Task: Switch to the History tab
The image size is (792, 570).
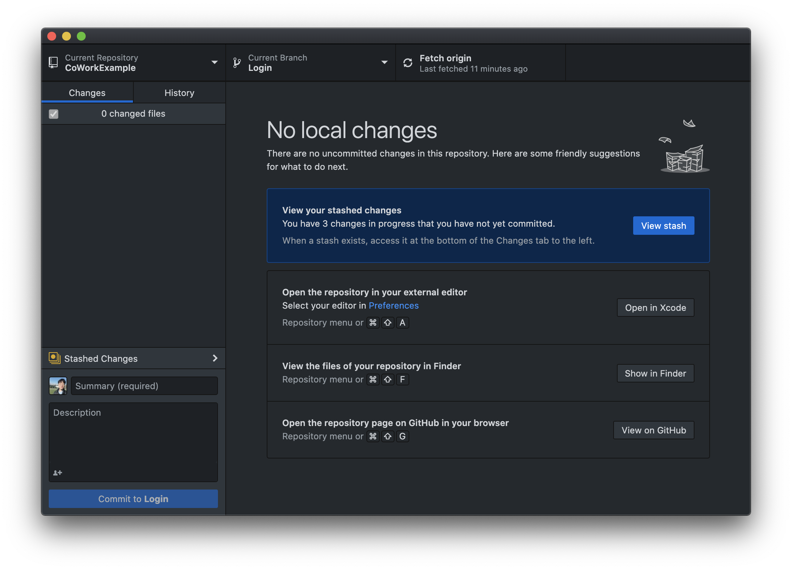Action: coord(179,93)
